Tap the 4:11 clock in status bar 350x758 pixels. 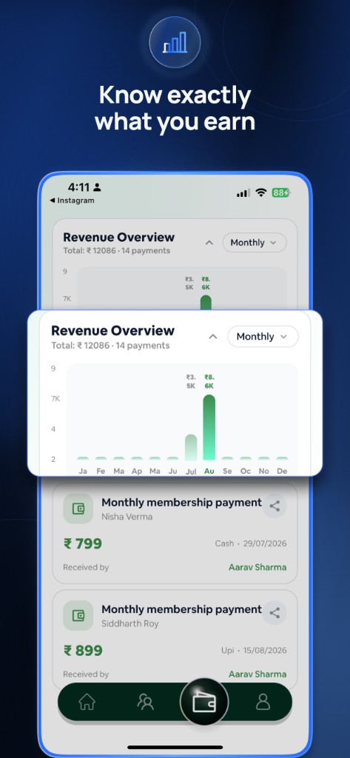pyautogui.click(x=78, y=187)
